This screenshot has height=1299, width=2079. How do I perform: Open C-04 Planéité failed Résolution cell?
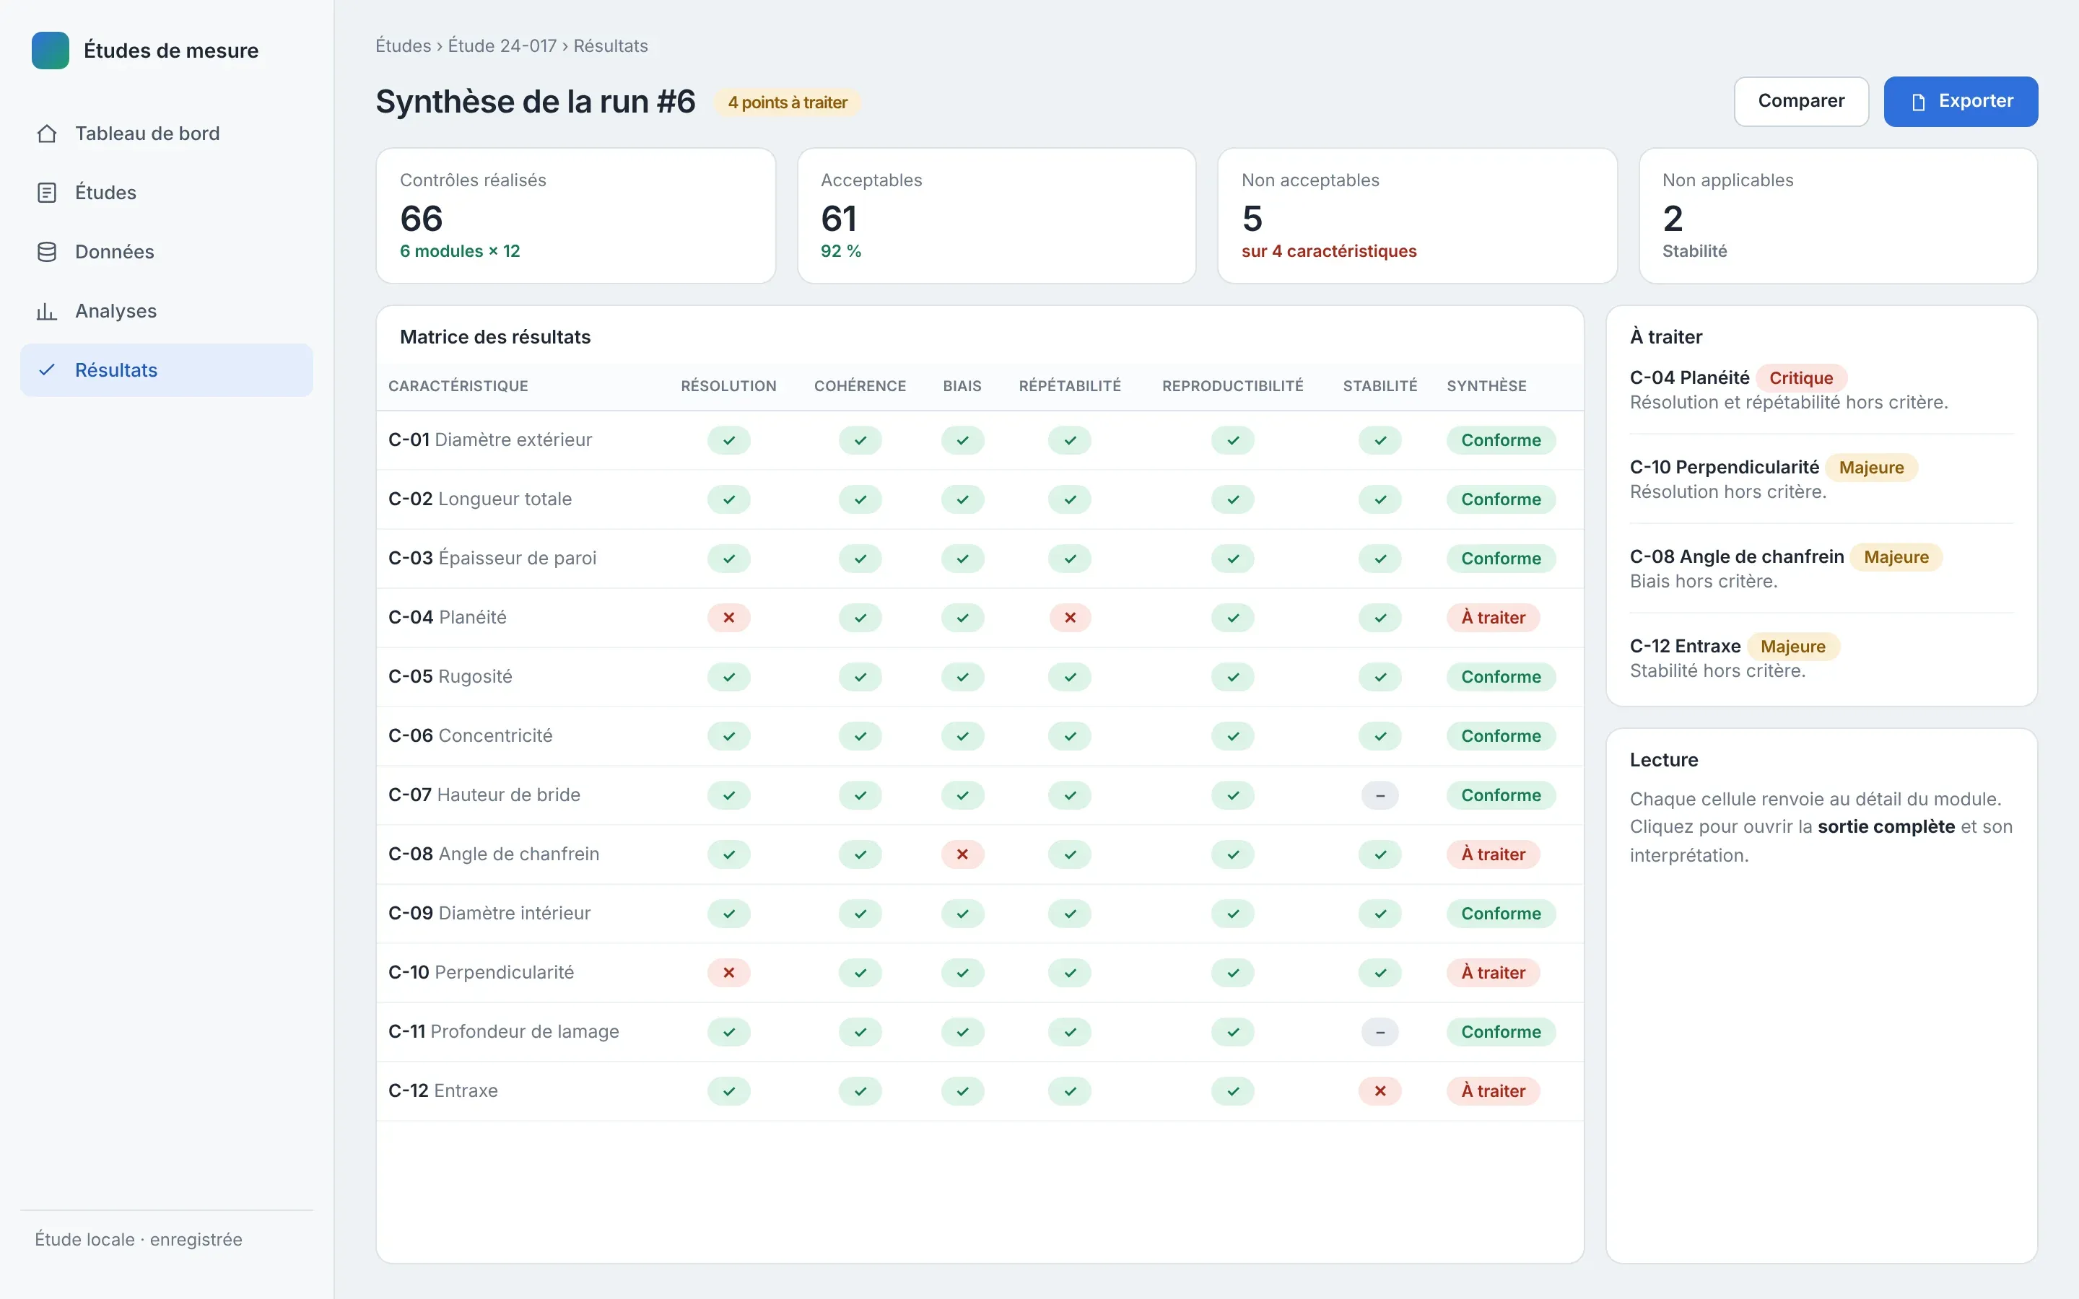click(x=728, y=618)
